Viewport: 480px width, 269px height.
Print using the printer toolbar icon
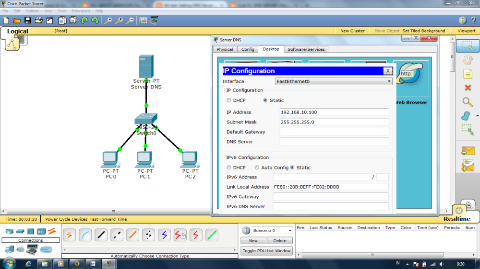pyautogui.click(x=38, y=21)
